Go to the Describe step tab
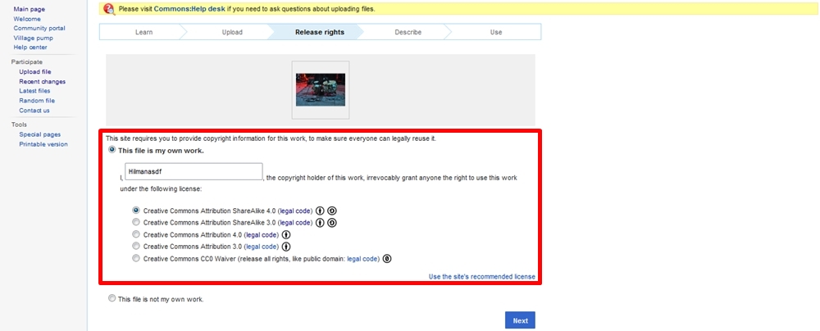 408,32
